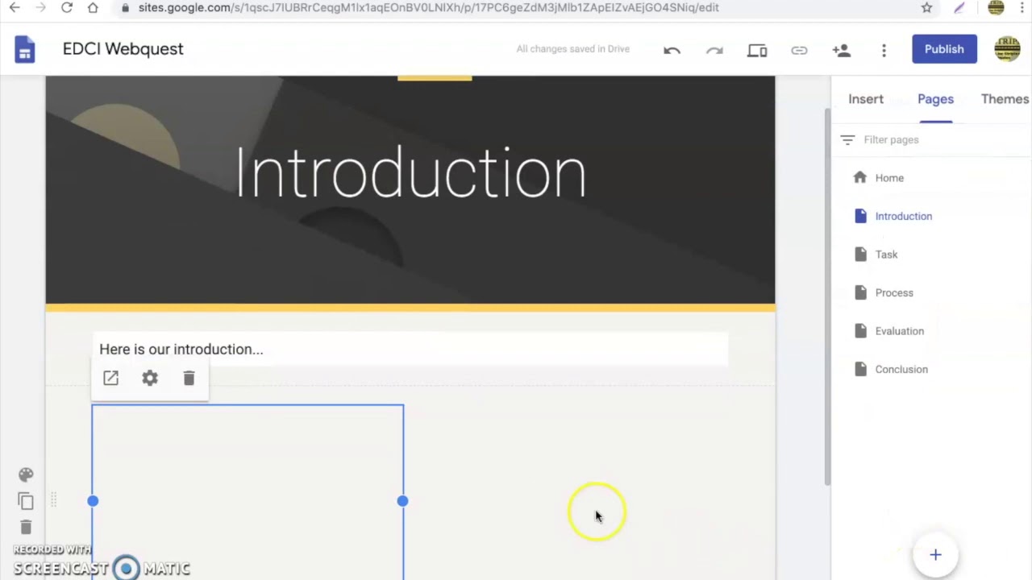Click the pen extension icon
The image size is (1032, 580).
coord(959,8)
